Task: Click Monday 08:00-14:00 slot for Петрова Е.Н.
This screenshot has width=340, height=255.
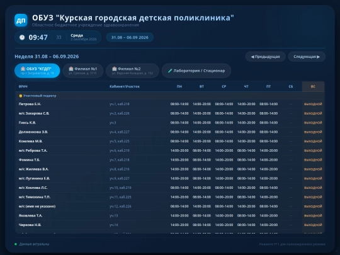Action: (179, 104)
